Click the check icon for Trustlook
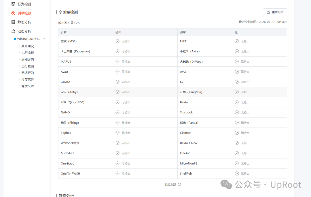The height and width of the screenshot is (197, 311). pyautogui.click(x=237, y=112)
